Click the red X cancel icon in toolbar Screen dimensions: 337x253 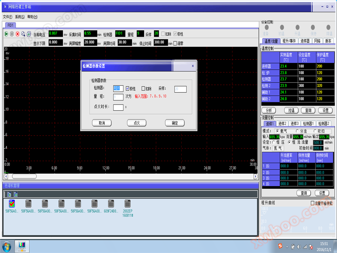click(17, 34)
